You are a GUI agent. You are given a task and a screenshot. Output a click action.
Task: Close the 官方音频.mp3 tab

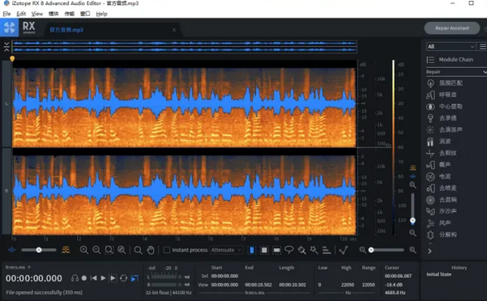coord(174,30)
